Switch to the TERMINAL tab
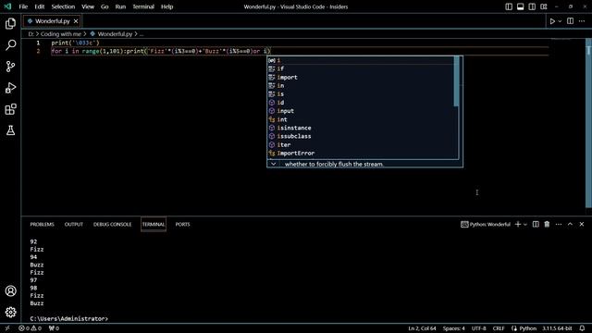Viewport: 592px width, 333px height. pos(154,224)
